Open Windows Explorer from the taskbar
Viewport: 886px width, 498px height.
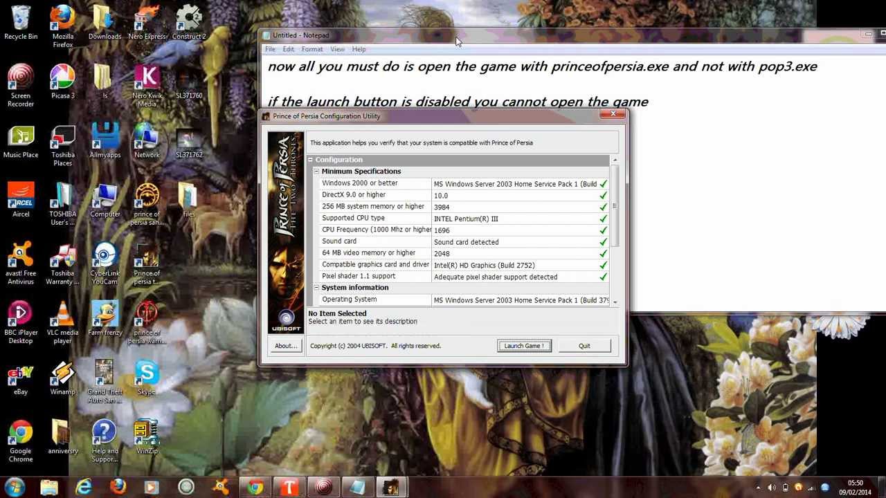coord(49,488)
